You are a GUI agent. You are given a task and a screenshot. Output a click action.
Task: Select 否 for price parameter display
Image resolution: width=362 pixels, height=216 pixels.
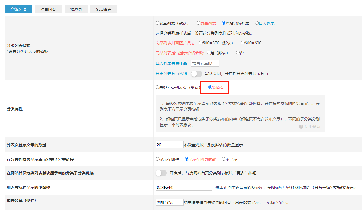coord(238,52)
